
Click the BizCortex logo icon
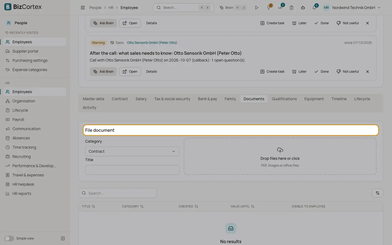[8, 7]
